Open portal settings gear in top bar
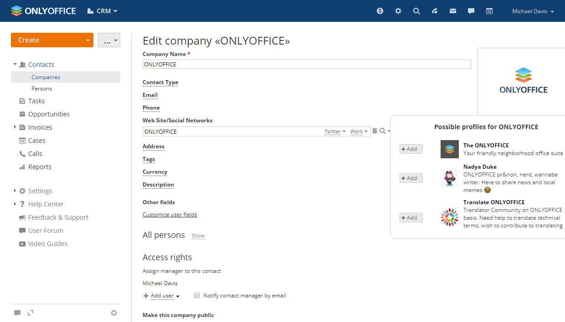 (x=398, y=11)
